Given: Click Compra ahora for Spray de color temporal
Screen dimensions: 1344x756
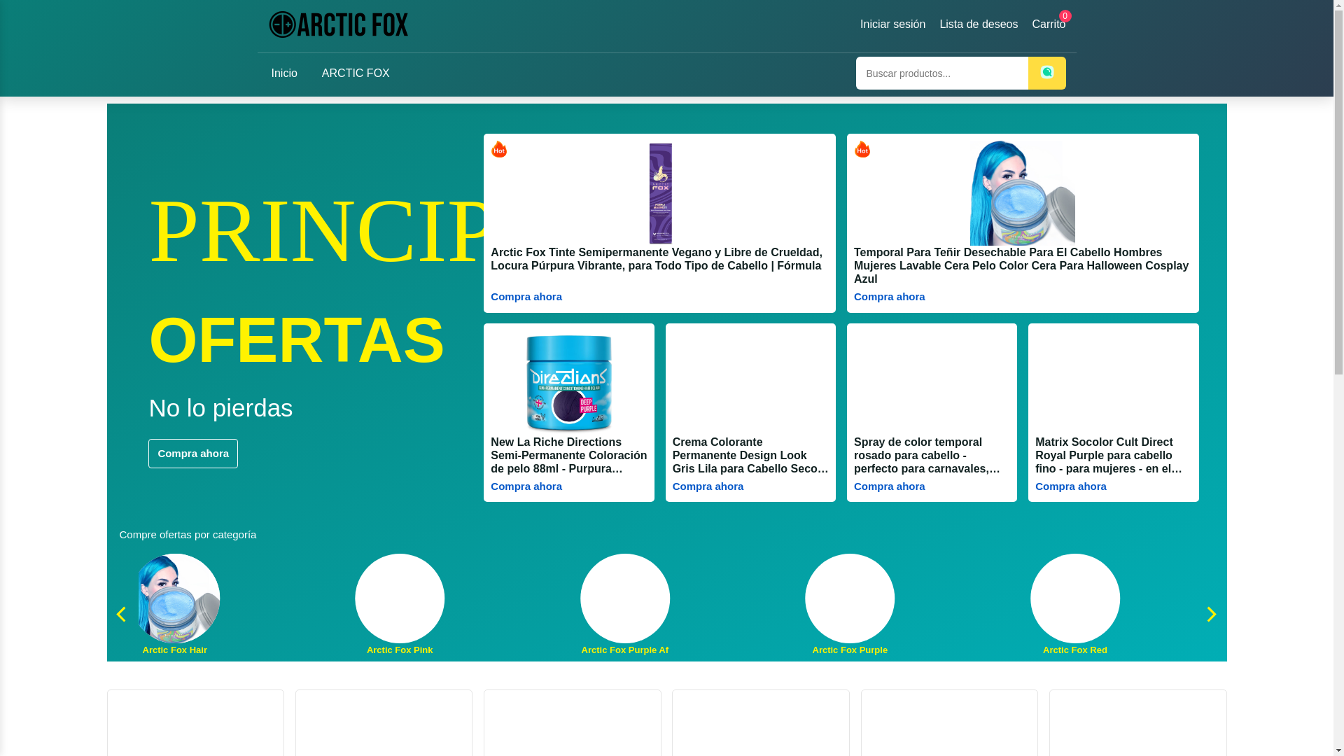Looking at the screenshot, I should (x=889, y=486).
